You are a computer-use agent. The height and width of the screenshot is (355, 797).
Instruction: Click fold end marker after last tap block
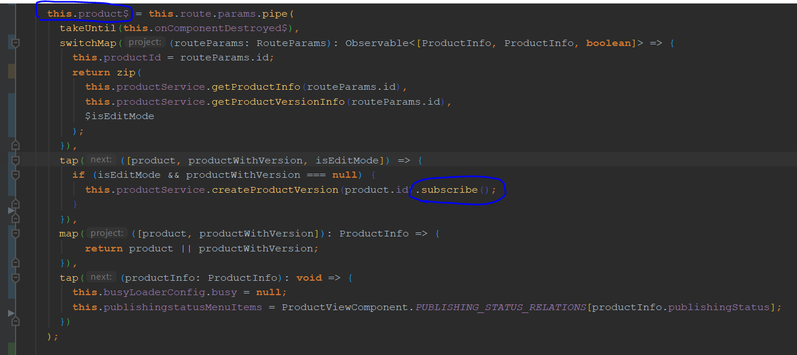coord(16,322)
